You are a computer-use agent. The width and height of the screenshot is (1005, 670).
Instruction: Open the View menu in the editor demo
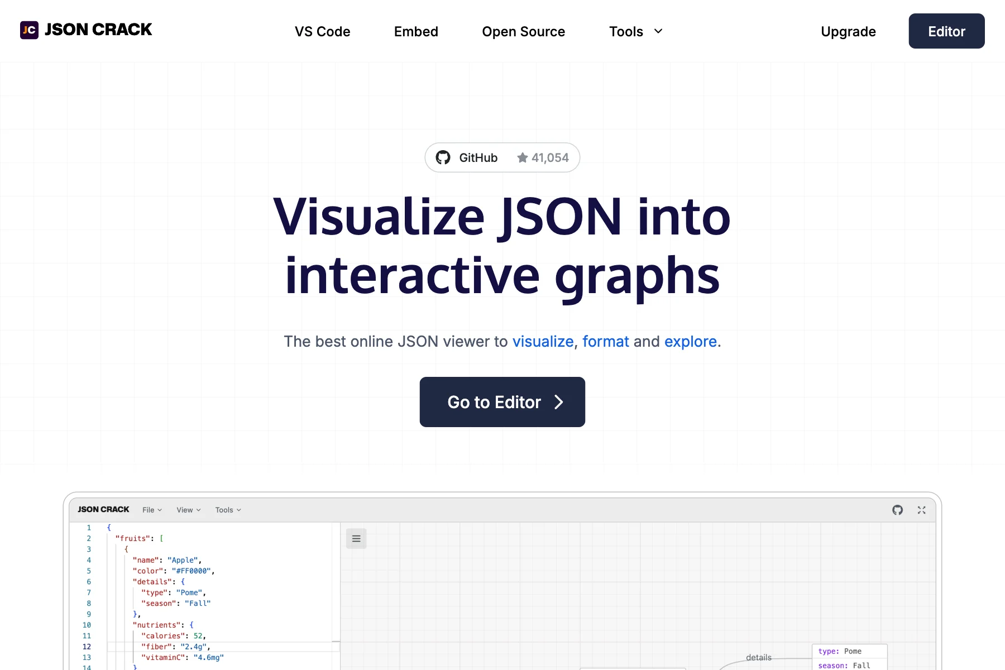[188, 510]
